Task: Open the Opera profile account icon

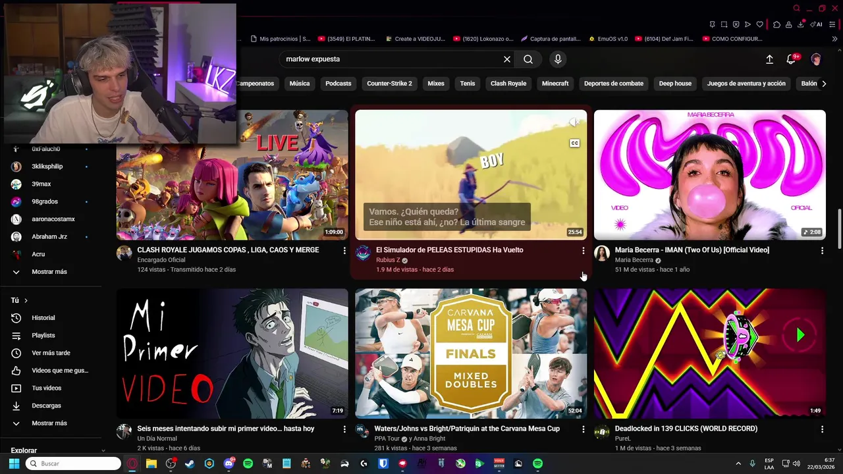Action: [x=788, y=24]
